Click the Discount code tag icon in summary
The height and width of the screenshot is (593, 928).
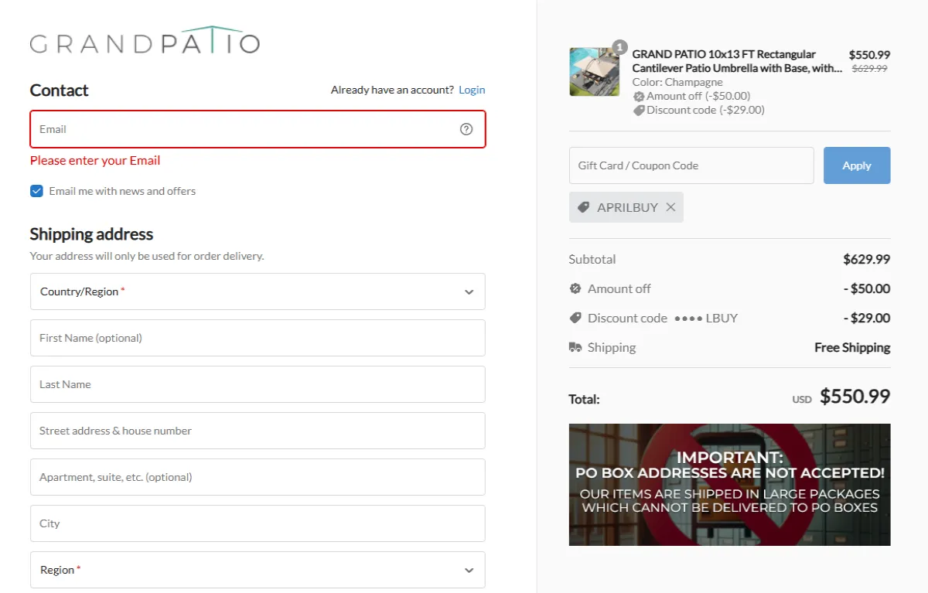click(x=575, y=319)
